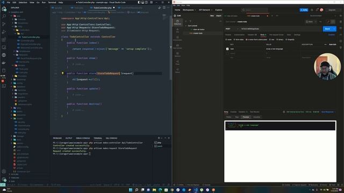The width and height of the screenshot is (344, 193).
Task: Switch to TodoController.php editor tab
Action: point(103,8)
